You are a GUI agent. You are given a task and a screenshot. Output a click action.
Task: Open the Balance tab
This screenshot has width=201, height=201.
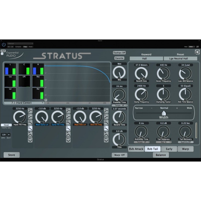[x=161, y=155]
